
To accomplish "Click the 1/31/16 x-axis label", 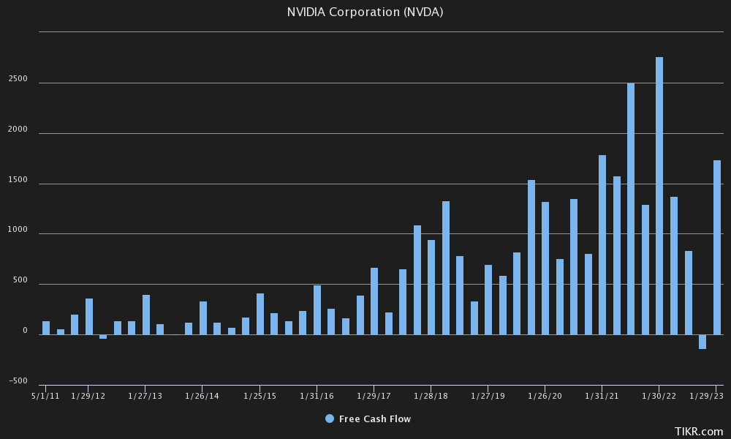I will (317, 396).
